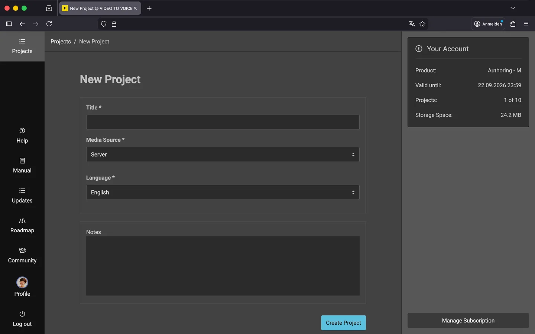Click into the Title input field
The image size is (535, 334).
click(223, 122)
